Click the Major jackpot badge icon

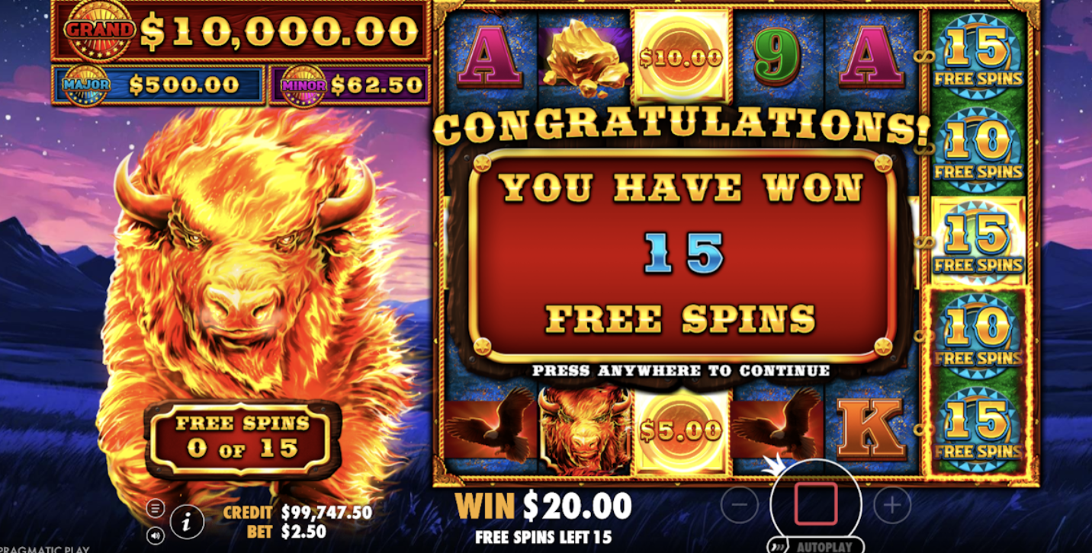click(86, 85)
